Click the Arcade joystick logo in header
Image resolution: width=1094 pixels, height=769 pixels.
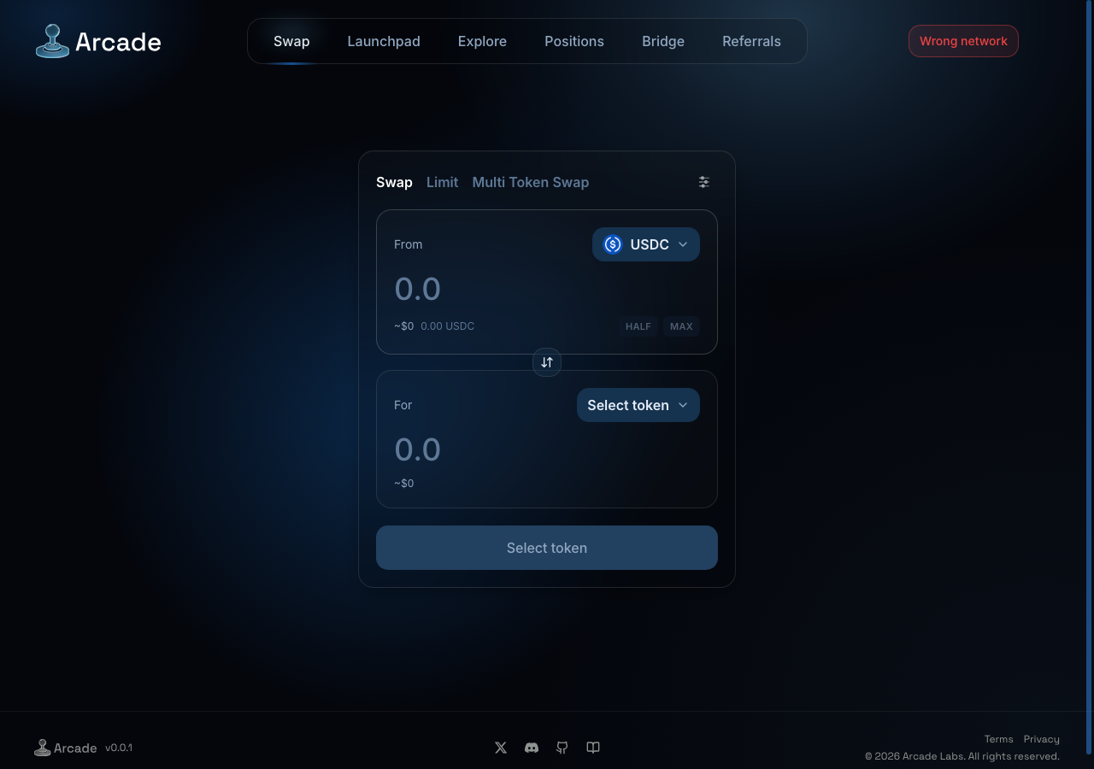(53, 41)
